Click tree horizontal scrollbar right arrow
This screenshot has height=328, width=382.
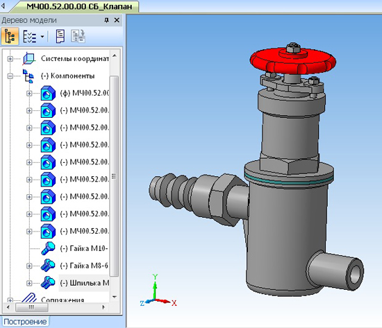coord(103,307)
